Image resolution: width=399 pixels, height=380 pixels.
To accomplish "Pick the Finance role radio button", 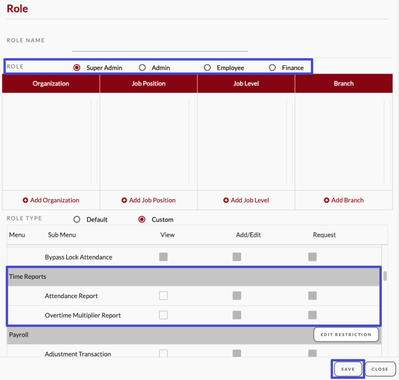I will pyautogui.click(x=272, y=68).
